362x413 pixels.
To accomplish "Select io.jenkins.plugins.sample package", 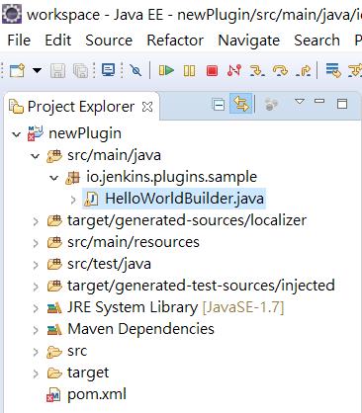I will tap(171, 177).
